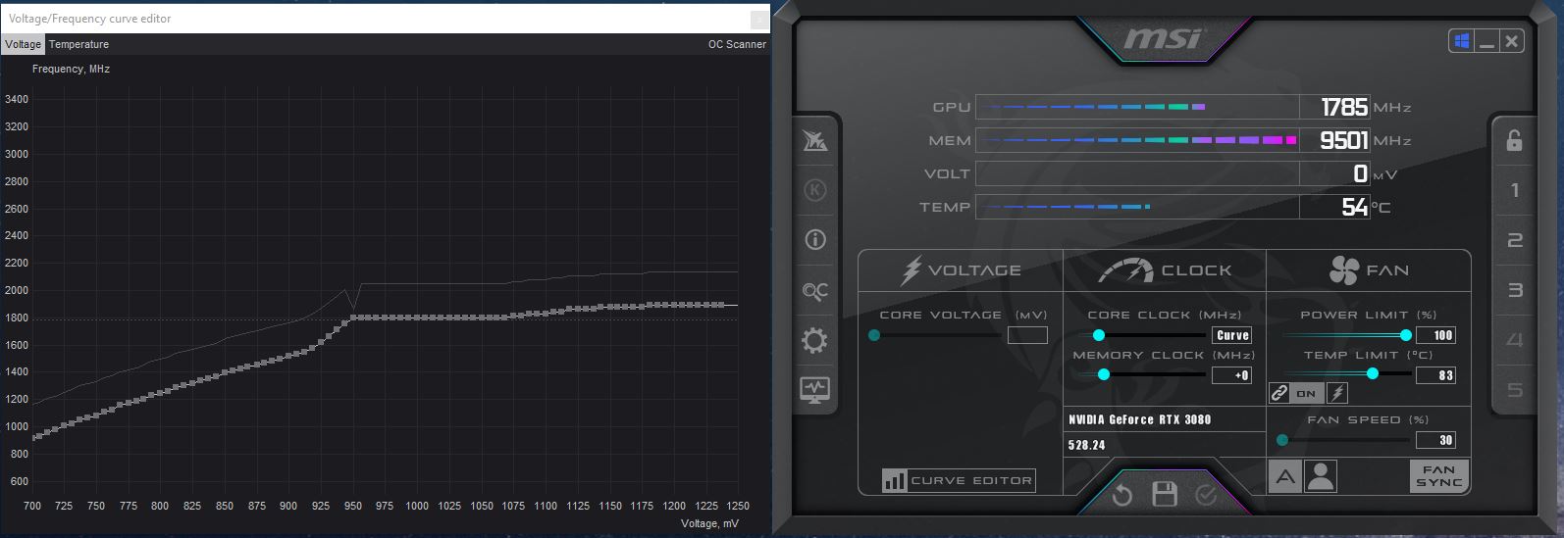Click the power limit slider knob

1406,335
